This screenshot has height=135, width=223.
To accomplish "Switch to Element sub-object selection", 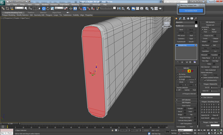I will coord(192,71).
